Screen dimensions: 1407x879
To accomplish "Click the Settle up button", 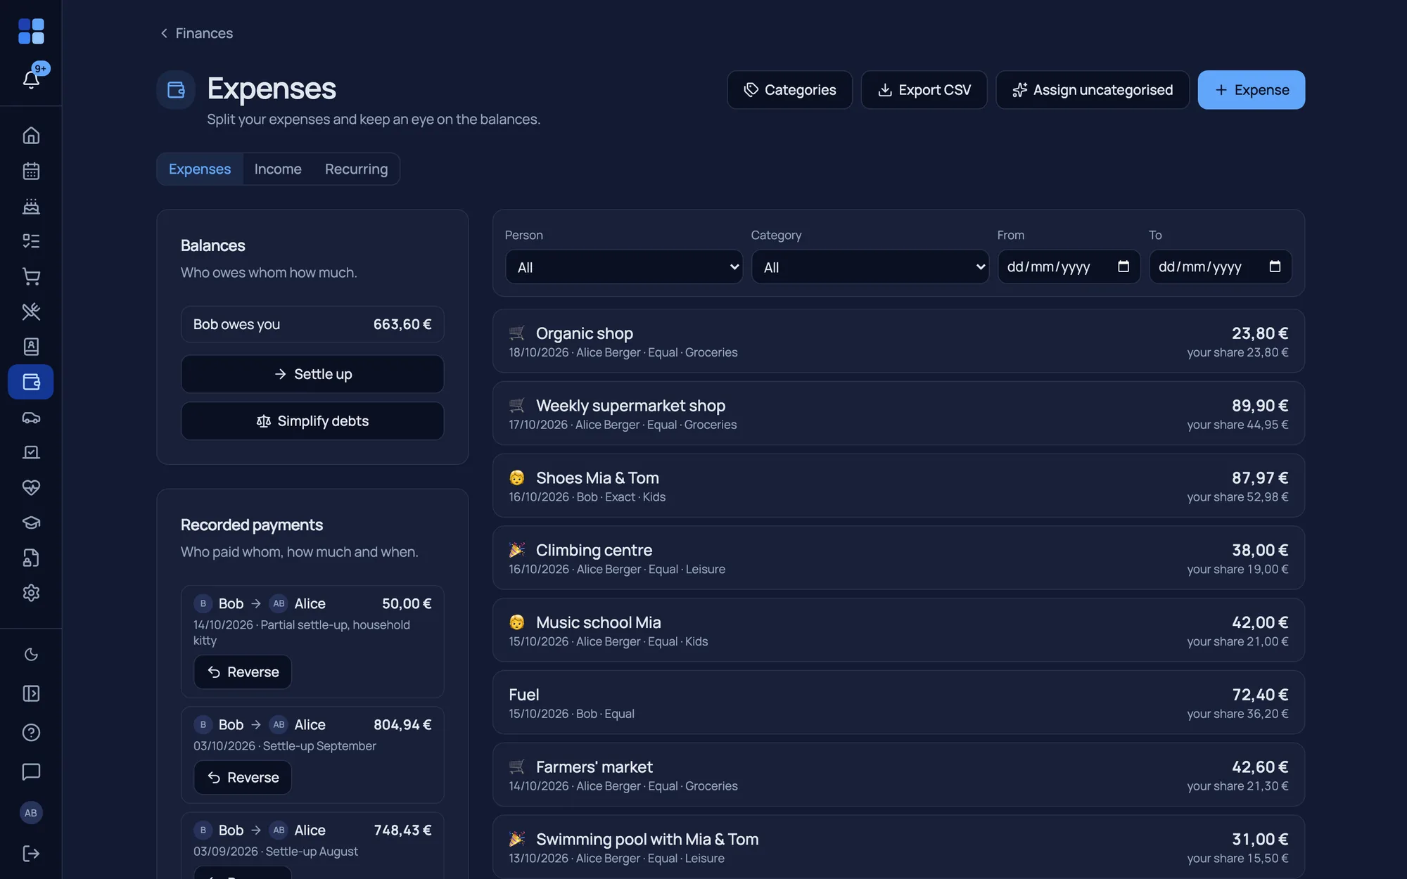I will coord(312,374).
